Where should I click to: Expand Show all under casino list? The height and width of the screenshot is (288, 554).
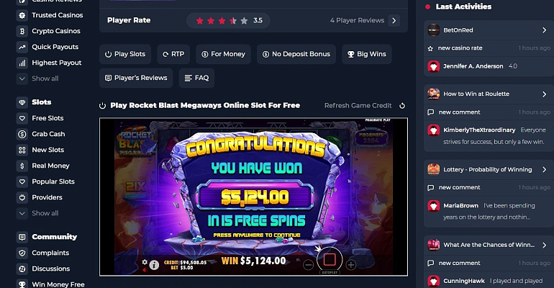pos(37,78)
